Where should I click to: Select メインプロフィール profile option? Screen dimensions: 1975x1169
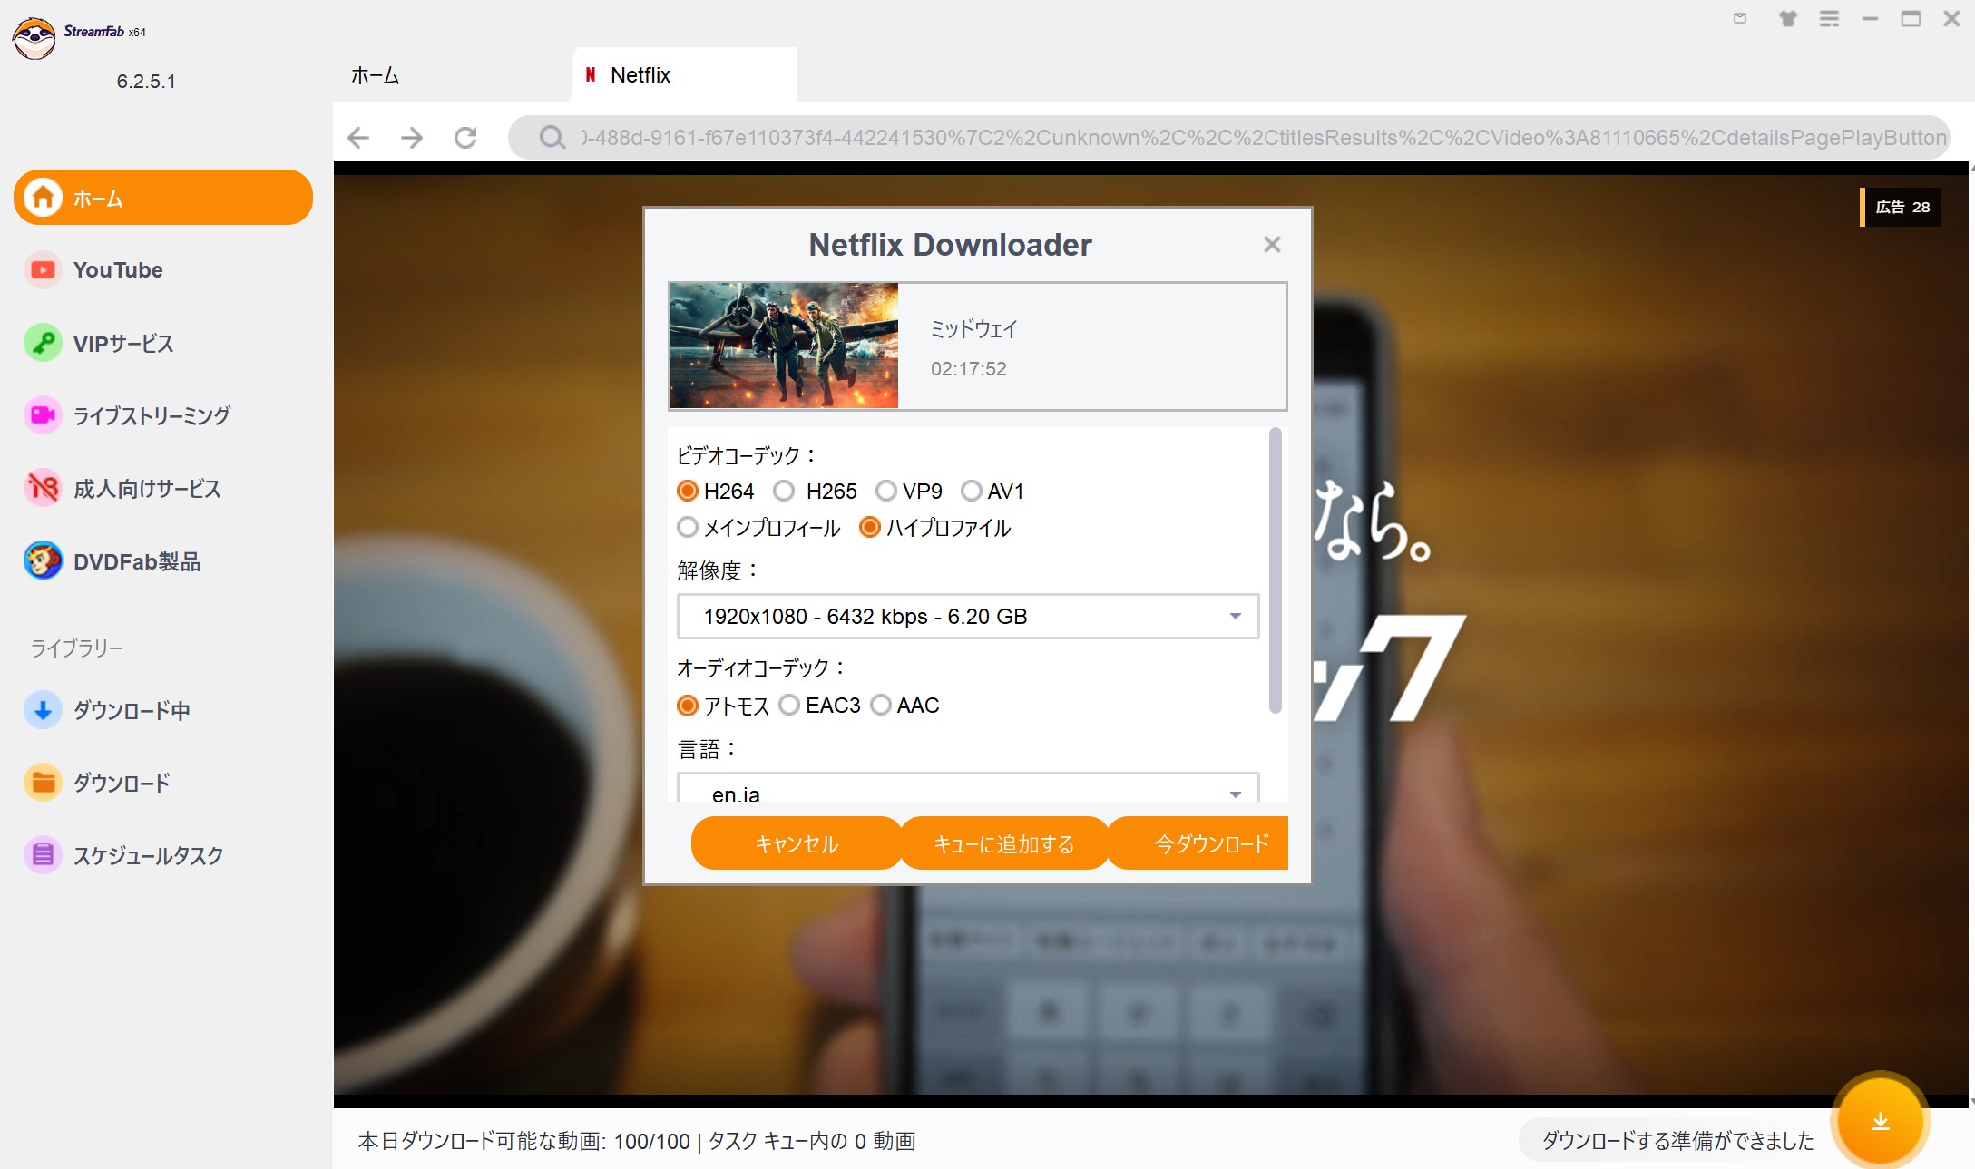pos(688,527)
